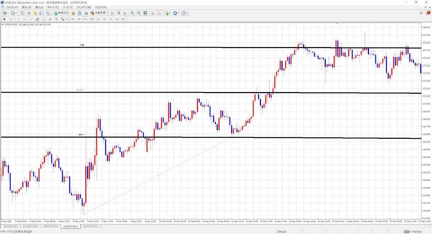Select the horizontal line drawing tool
The image size is (432, 234).
[25, 19]
